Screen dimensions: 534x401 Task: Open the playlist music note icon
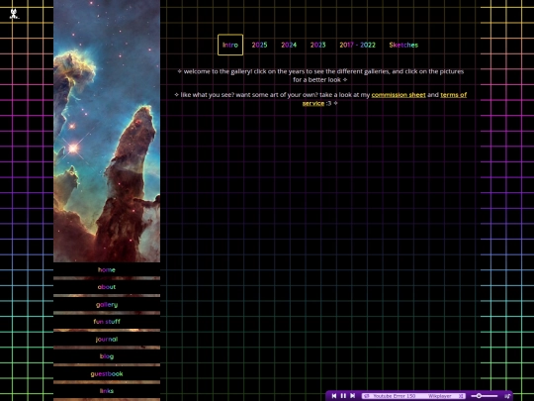click(x=507, y=395)
